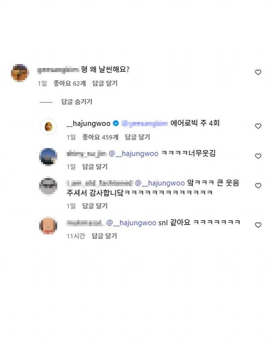Like the '큰 웃음 주셔서 감사합니닥' reply
The image size is (271, 338).
coord(258,186)
